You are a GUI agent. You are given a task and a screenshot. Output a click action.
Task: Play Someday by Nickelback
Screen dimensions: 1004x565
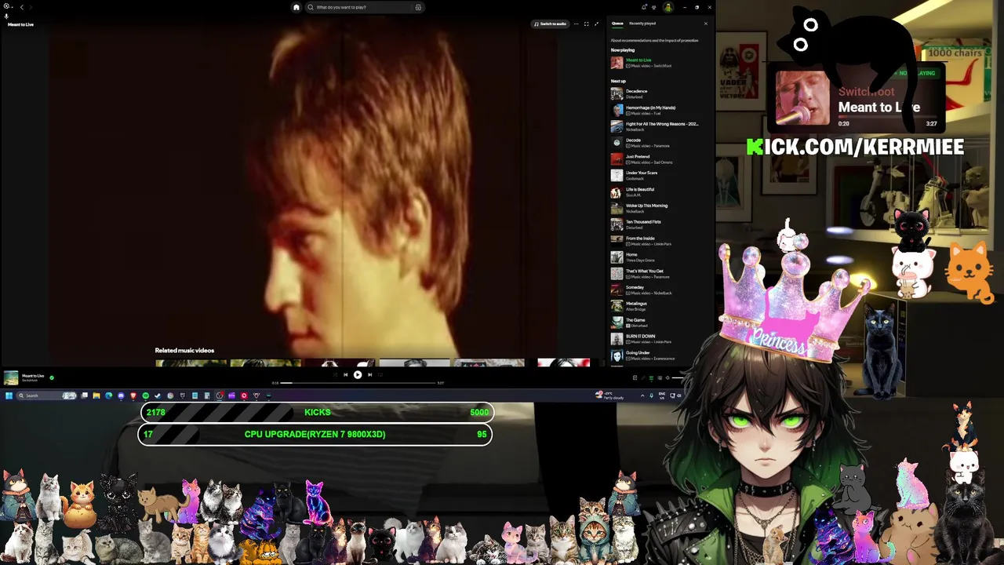click(657, 290)
